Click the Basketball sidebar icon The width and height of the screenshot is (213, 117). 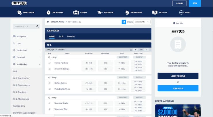pos(14,50)
